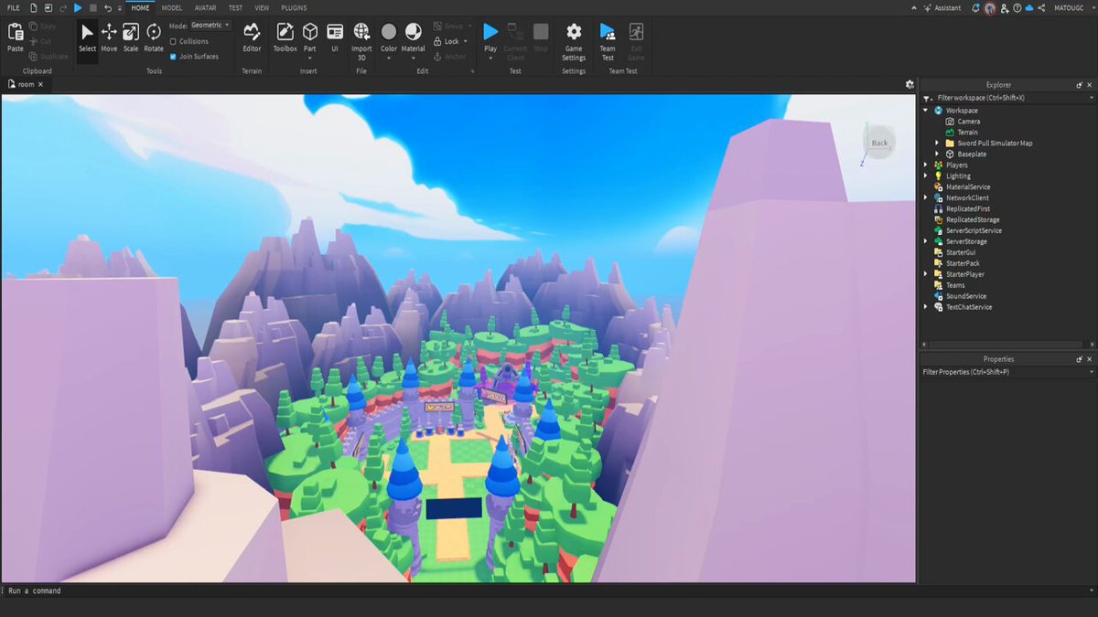Open the UI insert tool
The image size is (1098, 617).
(335, 38)
